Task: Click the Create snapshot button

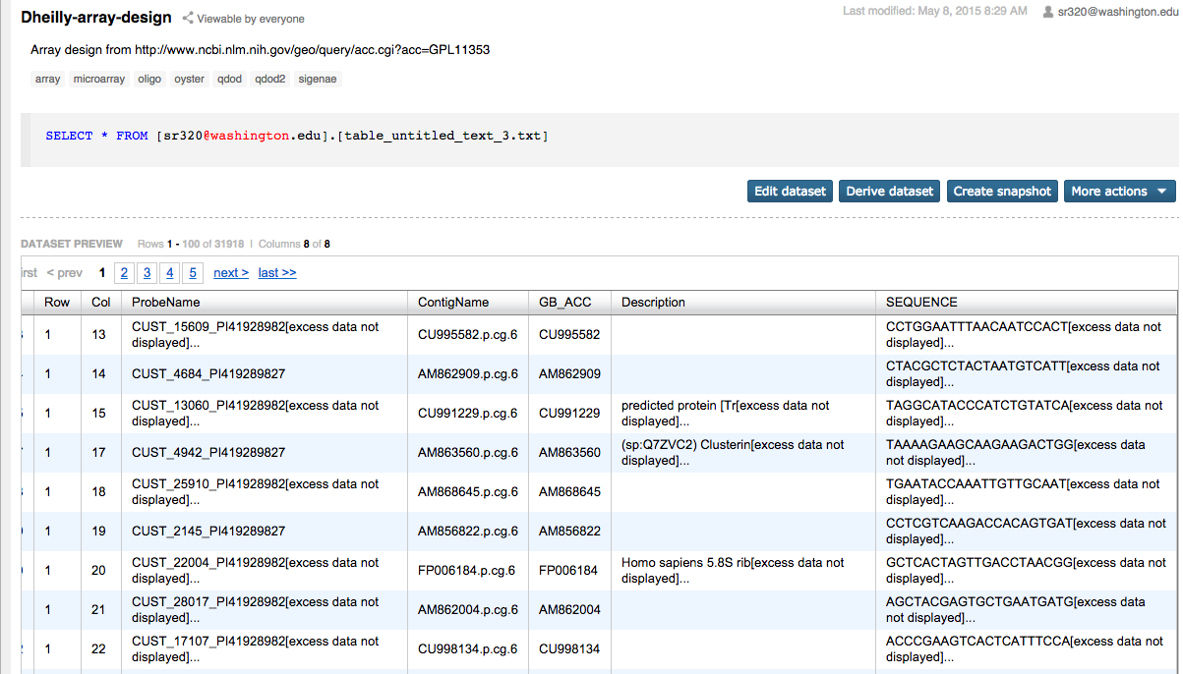Action: 1002,191
